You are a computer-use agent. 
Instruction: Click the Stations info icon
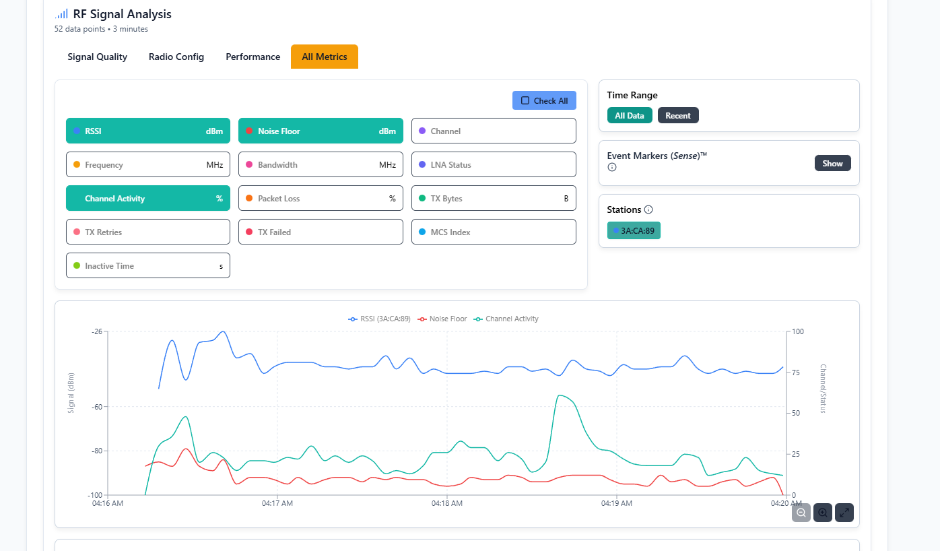pos(648,209)
